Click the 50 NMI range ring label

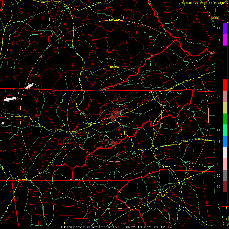click(114, 67)
